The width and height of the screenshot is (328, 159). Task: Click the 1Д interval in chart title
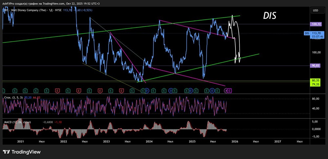(51, 10)
